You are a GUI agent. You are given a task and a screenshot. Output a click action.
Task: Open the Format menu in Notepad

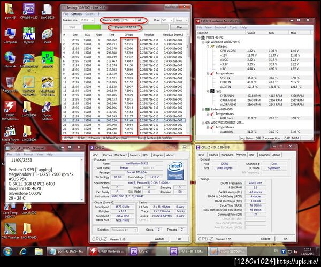point(28,155)
